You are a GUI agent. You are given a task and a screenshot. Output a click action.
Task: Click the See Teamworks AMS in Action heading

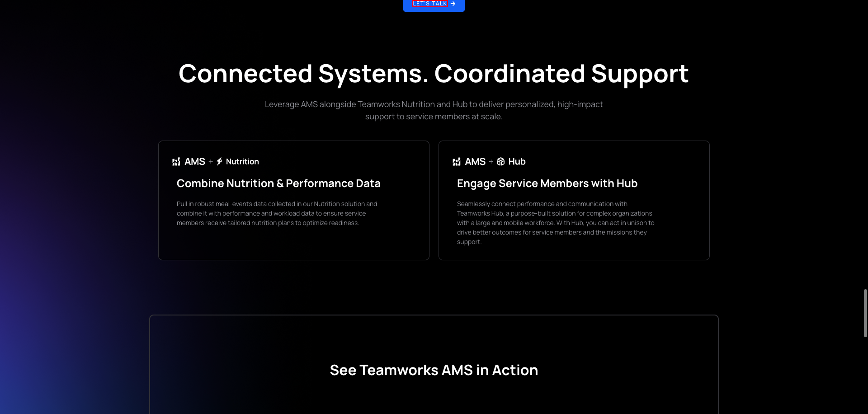[x=434, y=370]
